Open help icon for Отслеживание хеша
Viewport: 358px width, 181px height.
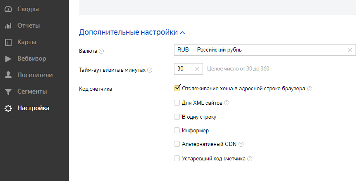310,89
